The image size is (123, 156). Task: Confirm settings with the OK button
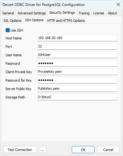[83, 150]
